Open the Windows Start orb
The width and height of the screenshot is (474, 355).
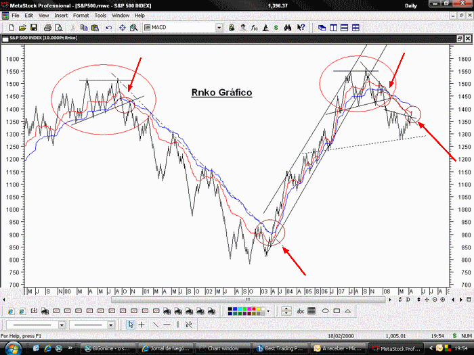point(14,348)
